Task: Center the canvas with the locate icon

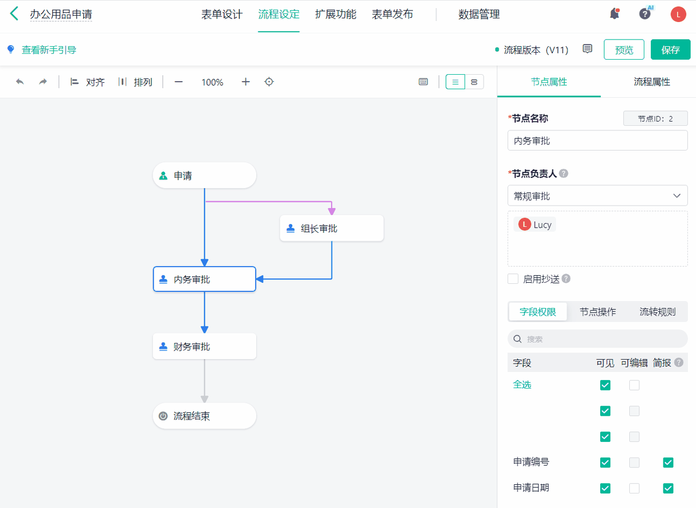Action: click(269, 82)
